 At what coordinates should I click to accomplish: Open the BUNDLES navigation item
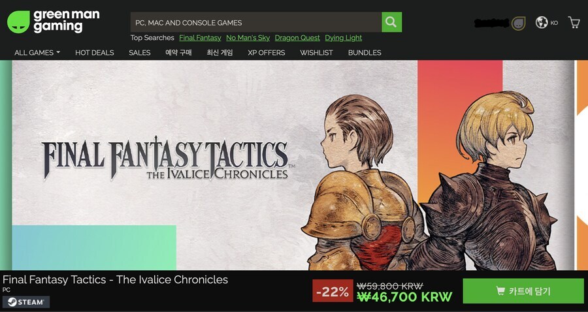click(365, 53)
